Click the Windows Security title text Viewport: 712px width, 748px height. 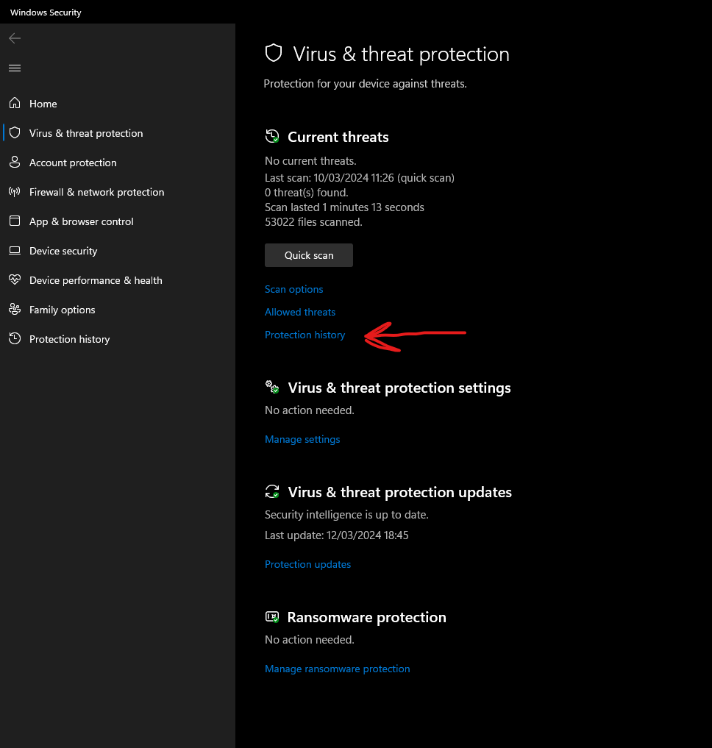46,13
